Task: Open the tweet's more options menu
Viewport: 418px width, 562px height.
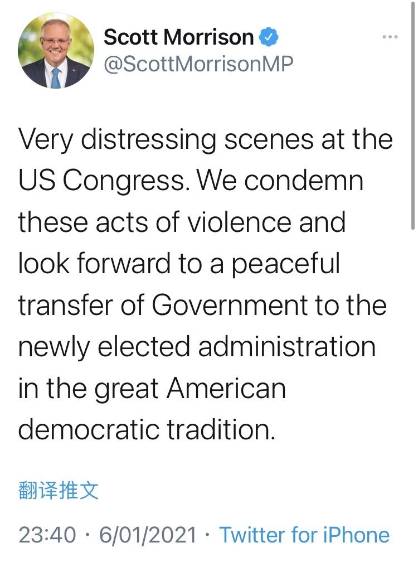Action: (390, 37)
